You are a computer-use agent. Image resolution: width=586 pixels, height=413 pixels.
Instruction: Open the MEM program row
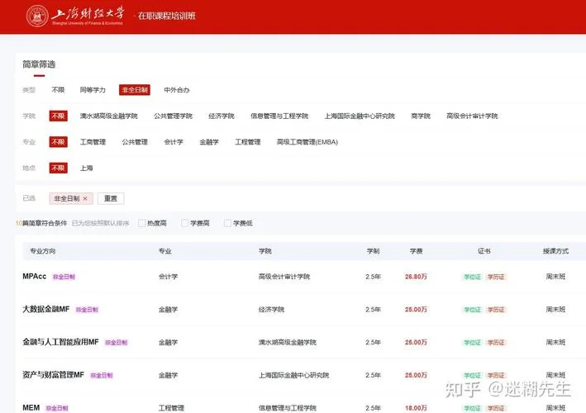[31, 408]
